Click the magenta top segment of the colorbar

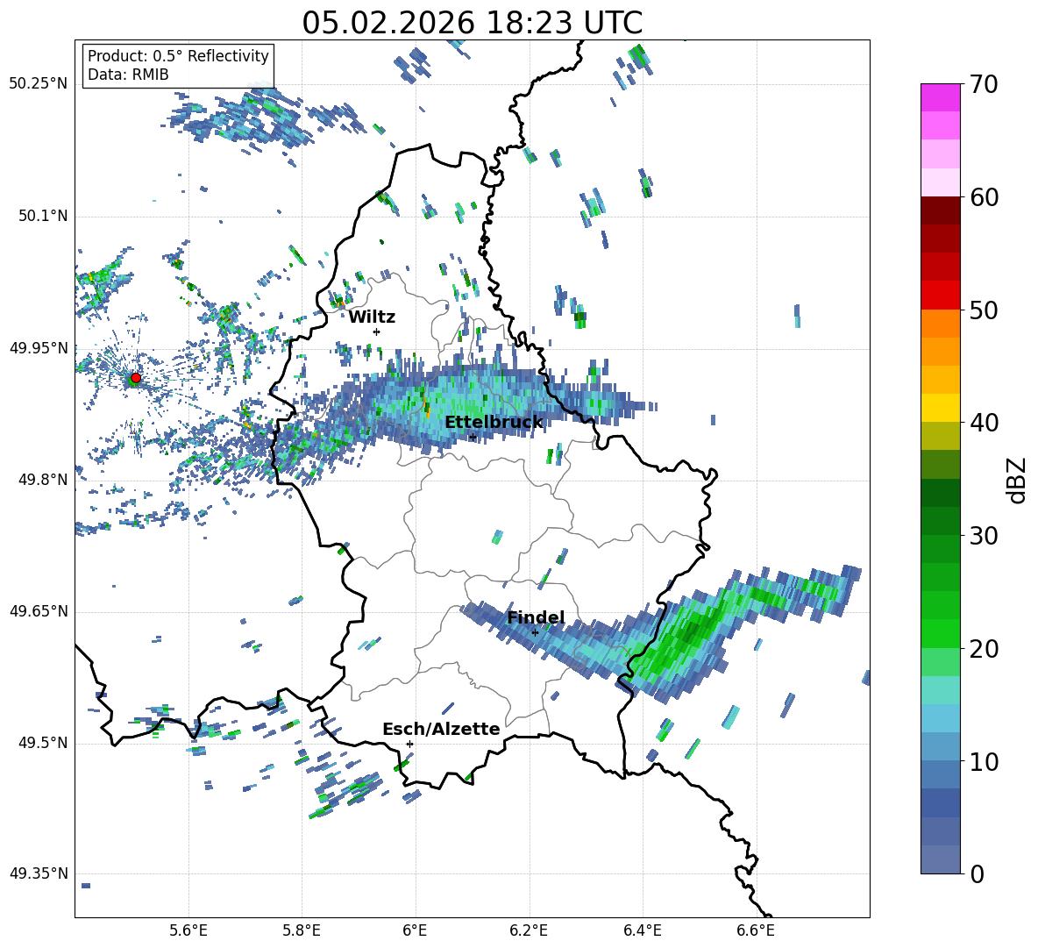click(x=940, y=97)
